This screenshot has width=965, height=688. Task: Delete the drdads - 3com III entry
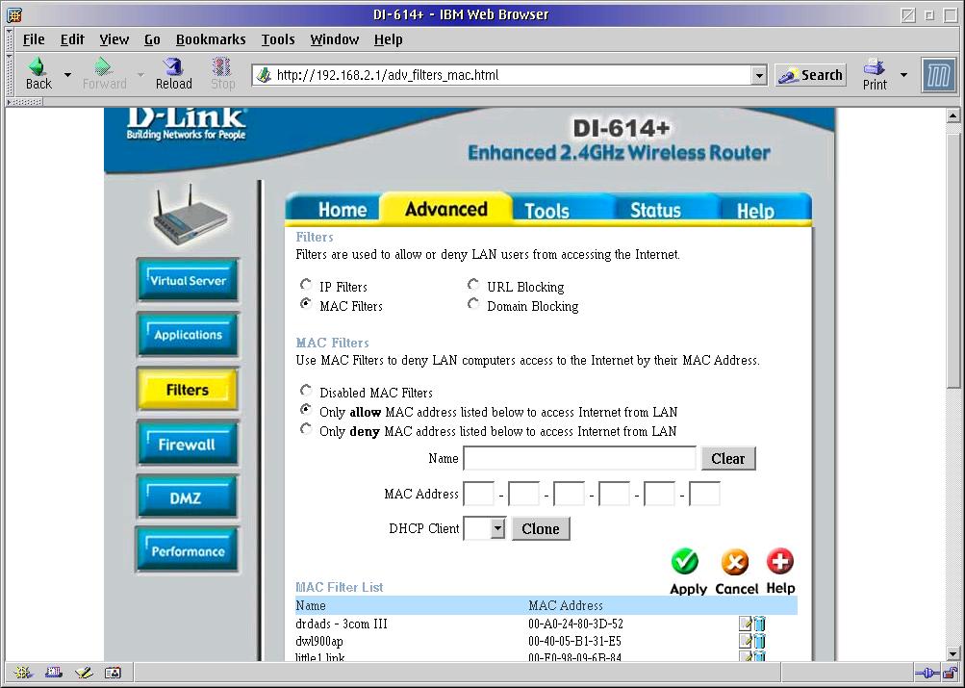(759, 624)
